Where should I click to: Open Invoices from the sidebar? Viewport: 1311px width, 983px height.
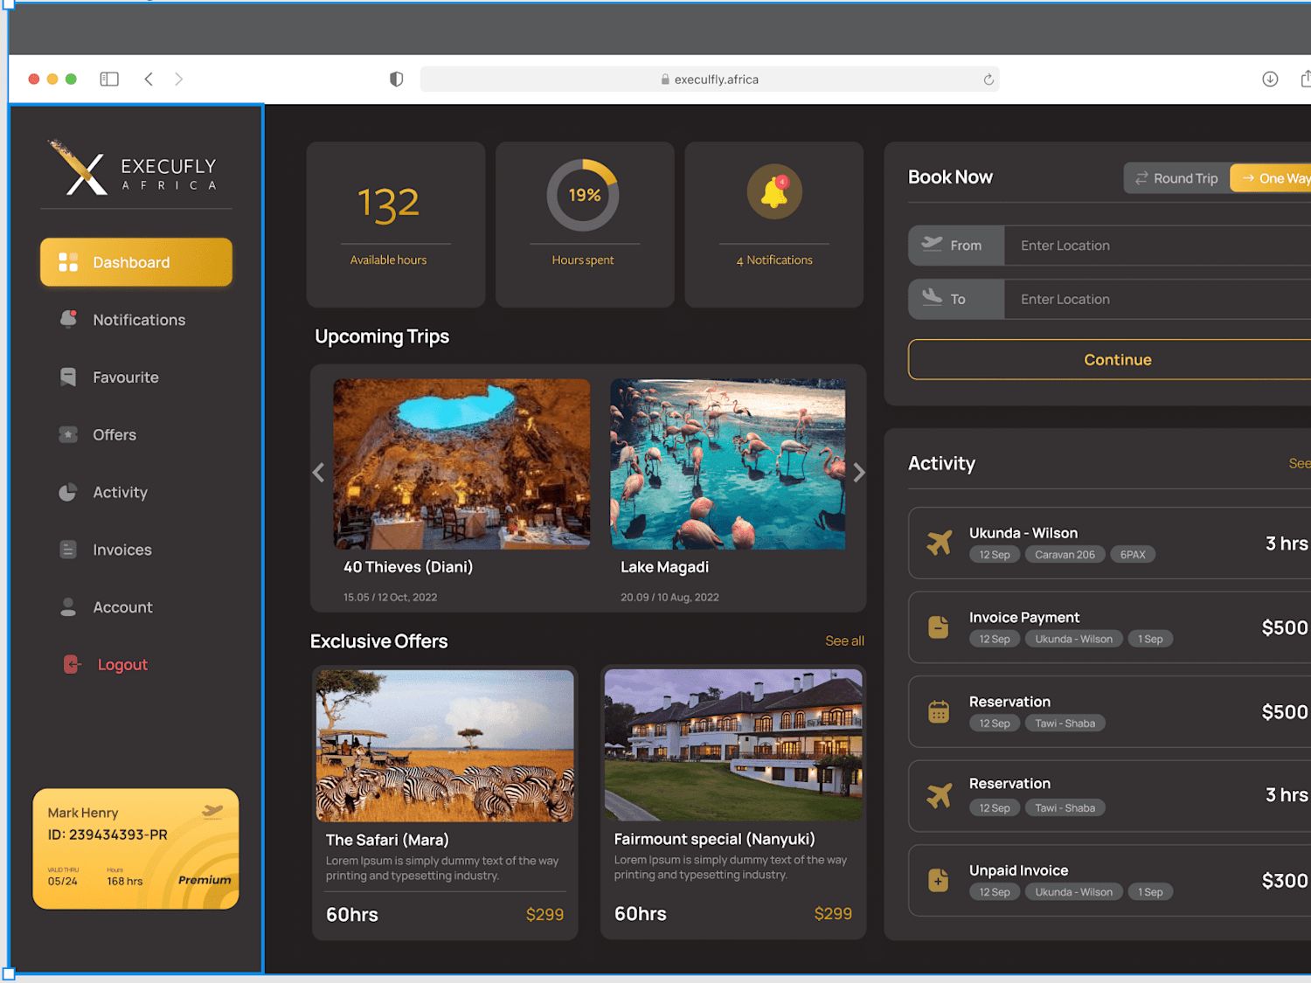(x=122, y=550)
